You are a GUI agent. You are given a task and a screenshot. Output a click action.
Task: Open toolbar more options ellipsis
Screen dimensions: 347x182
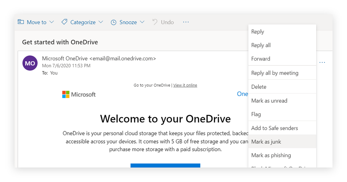point(186,22)
